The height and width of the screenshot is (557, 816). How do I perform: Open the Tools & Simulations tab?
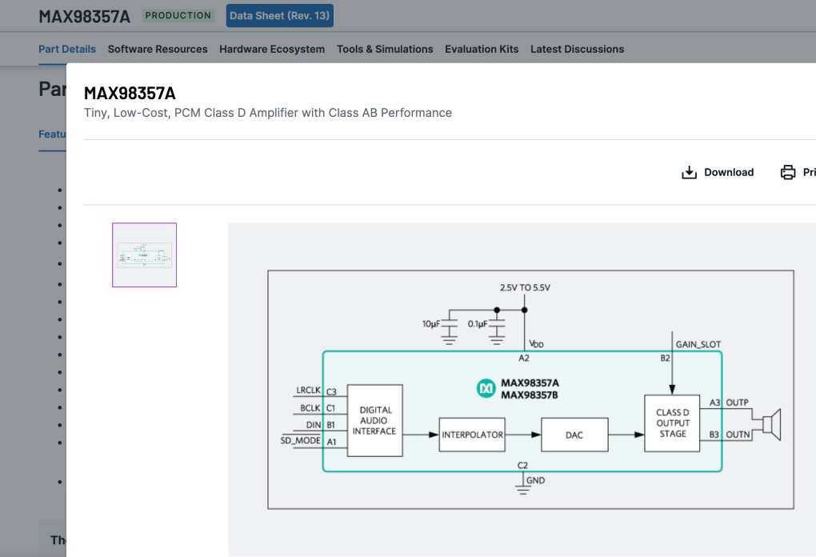point(385,49)
